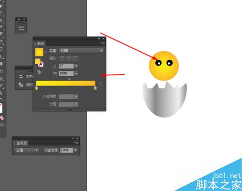Open the Gradient panel flyout menu

pos(103,43)
